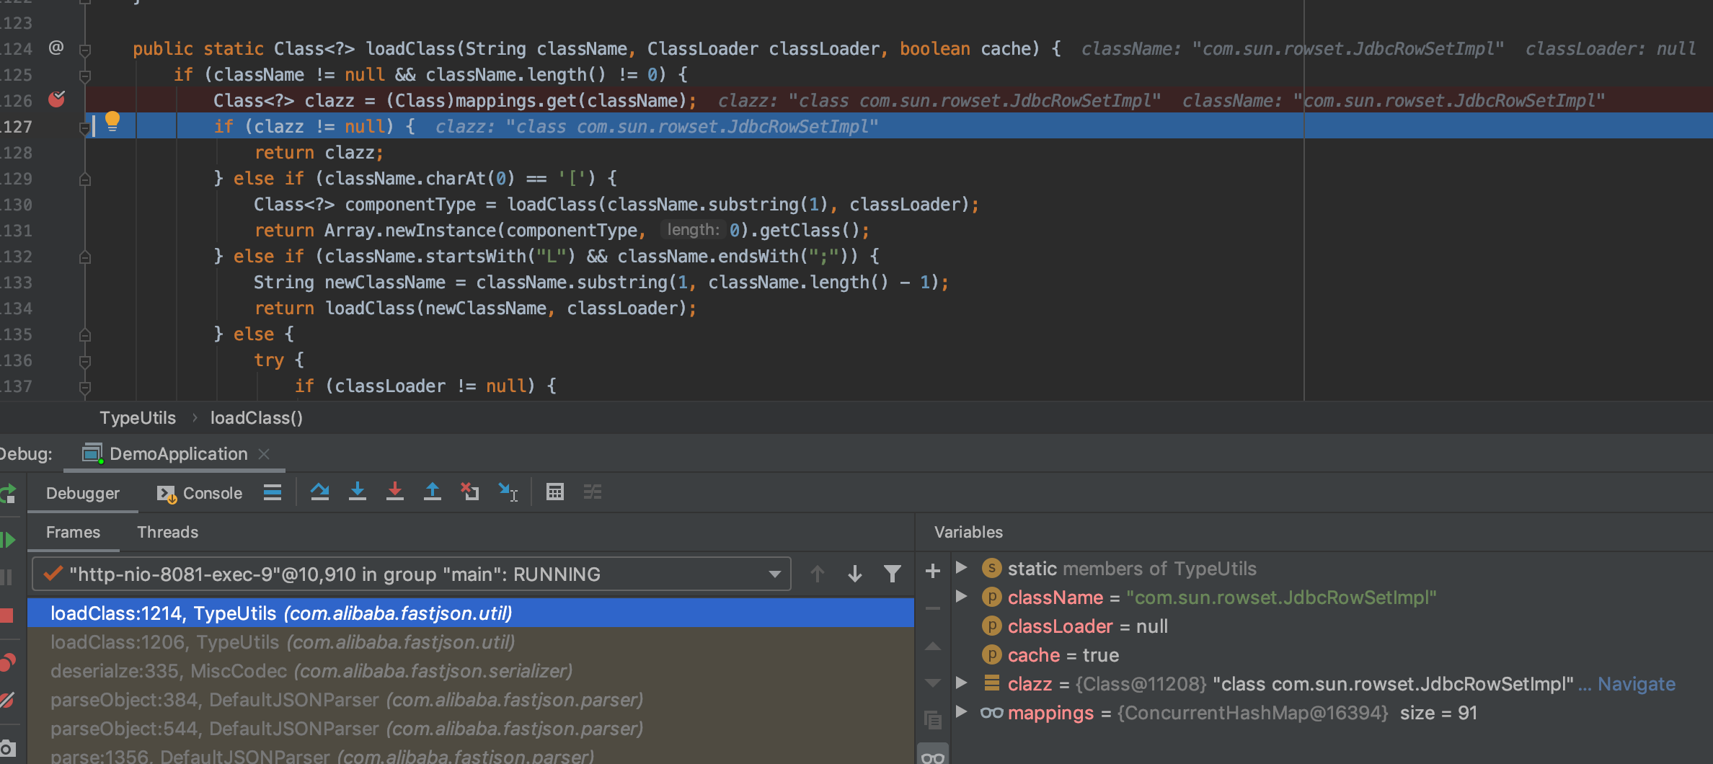Select previous frame with up arrow
1713x764 pixels.
[x=817, y=574]
